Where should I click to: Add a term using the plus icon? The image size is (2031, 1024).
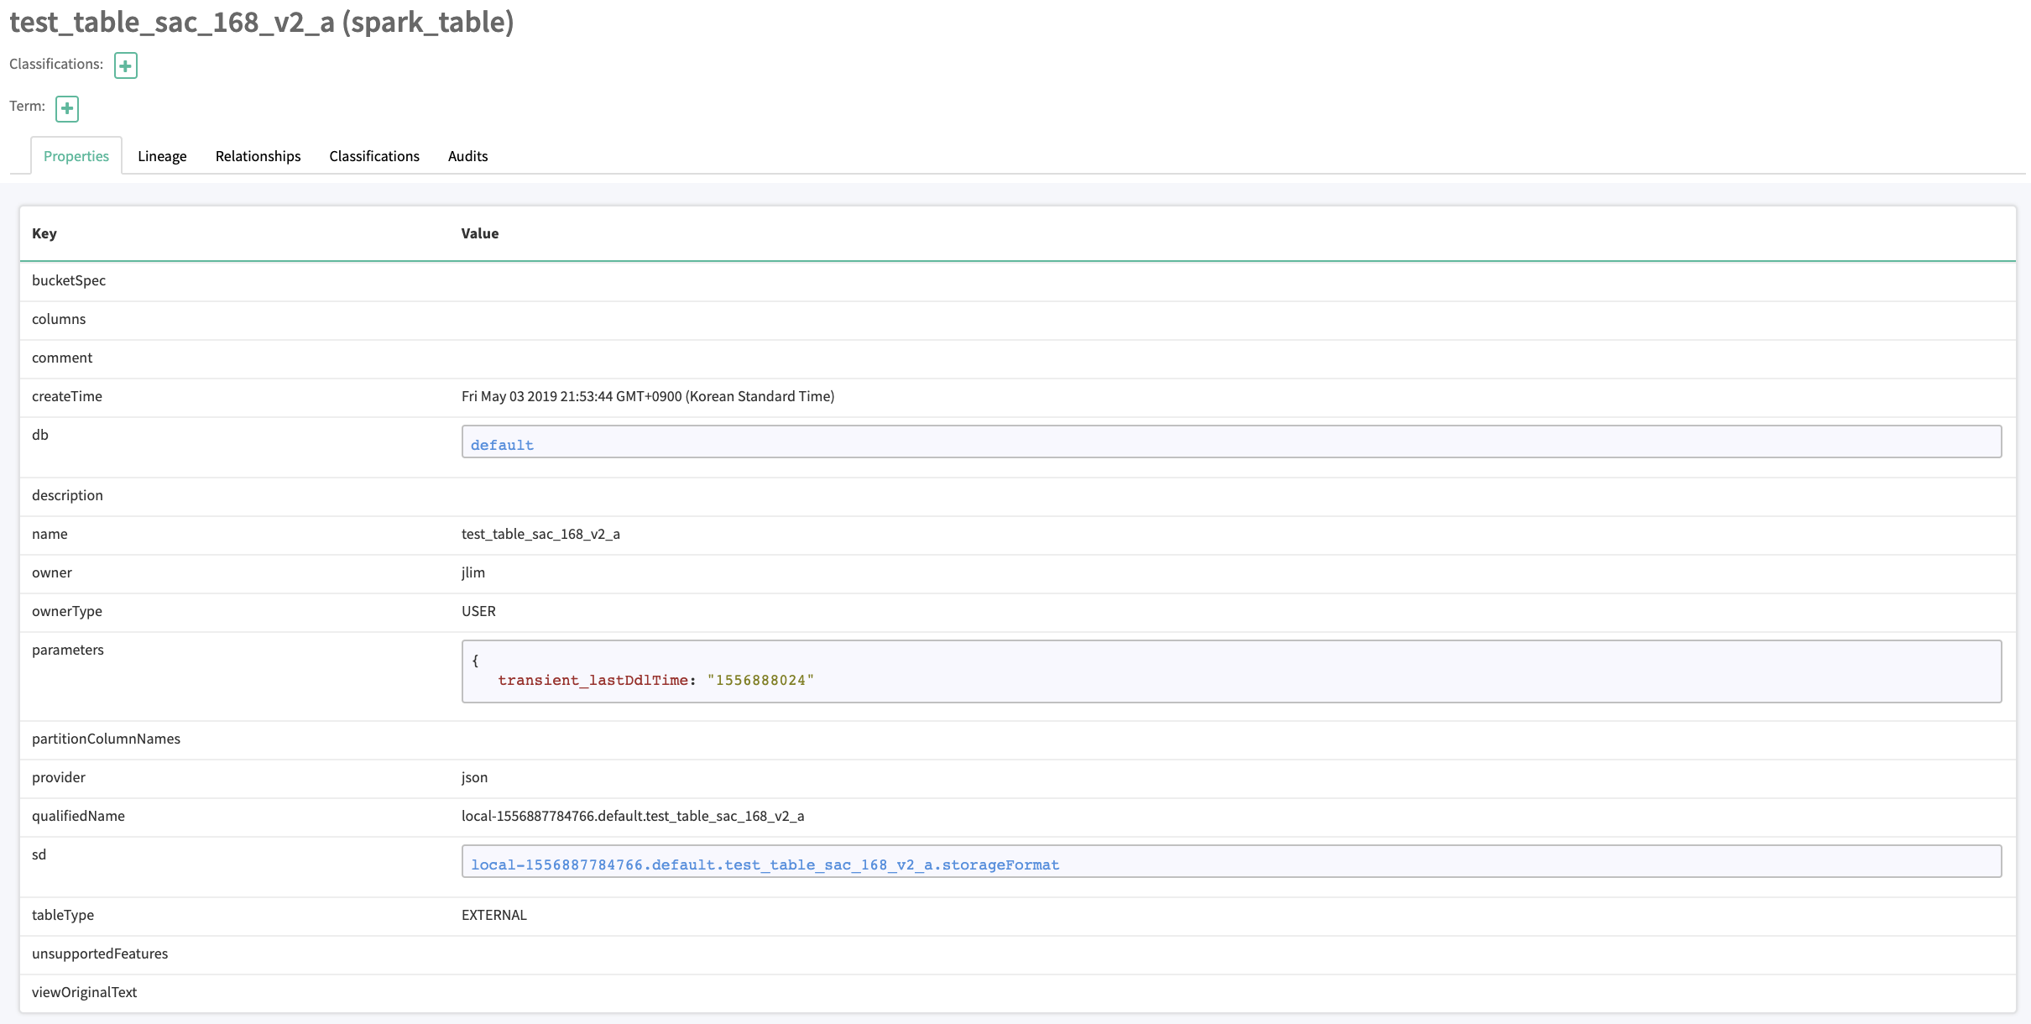click(67, 108)
